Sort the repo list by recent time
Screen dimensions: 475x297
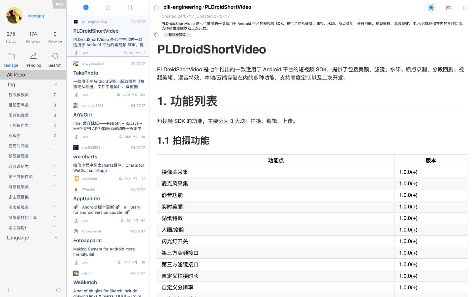pos(86,7)
